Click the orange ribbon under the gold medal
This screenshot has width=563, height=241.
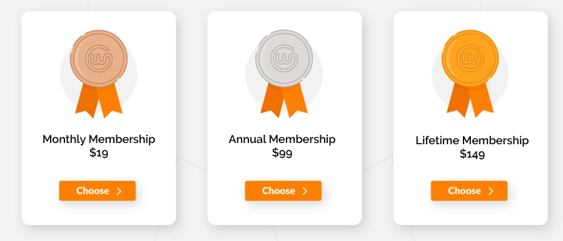(470, 101)
